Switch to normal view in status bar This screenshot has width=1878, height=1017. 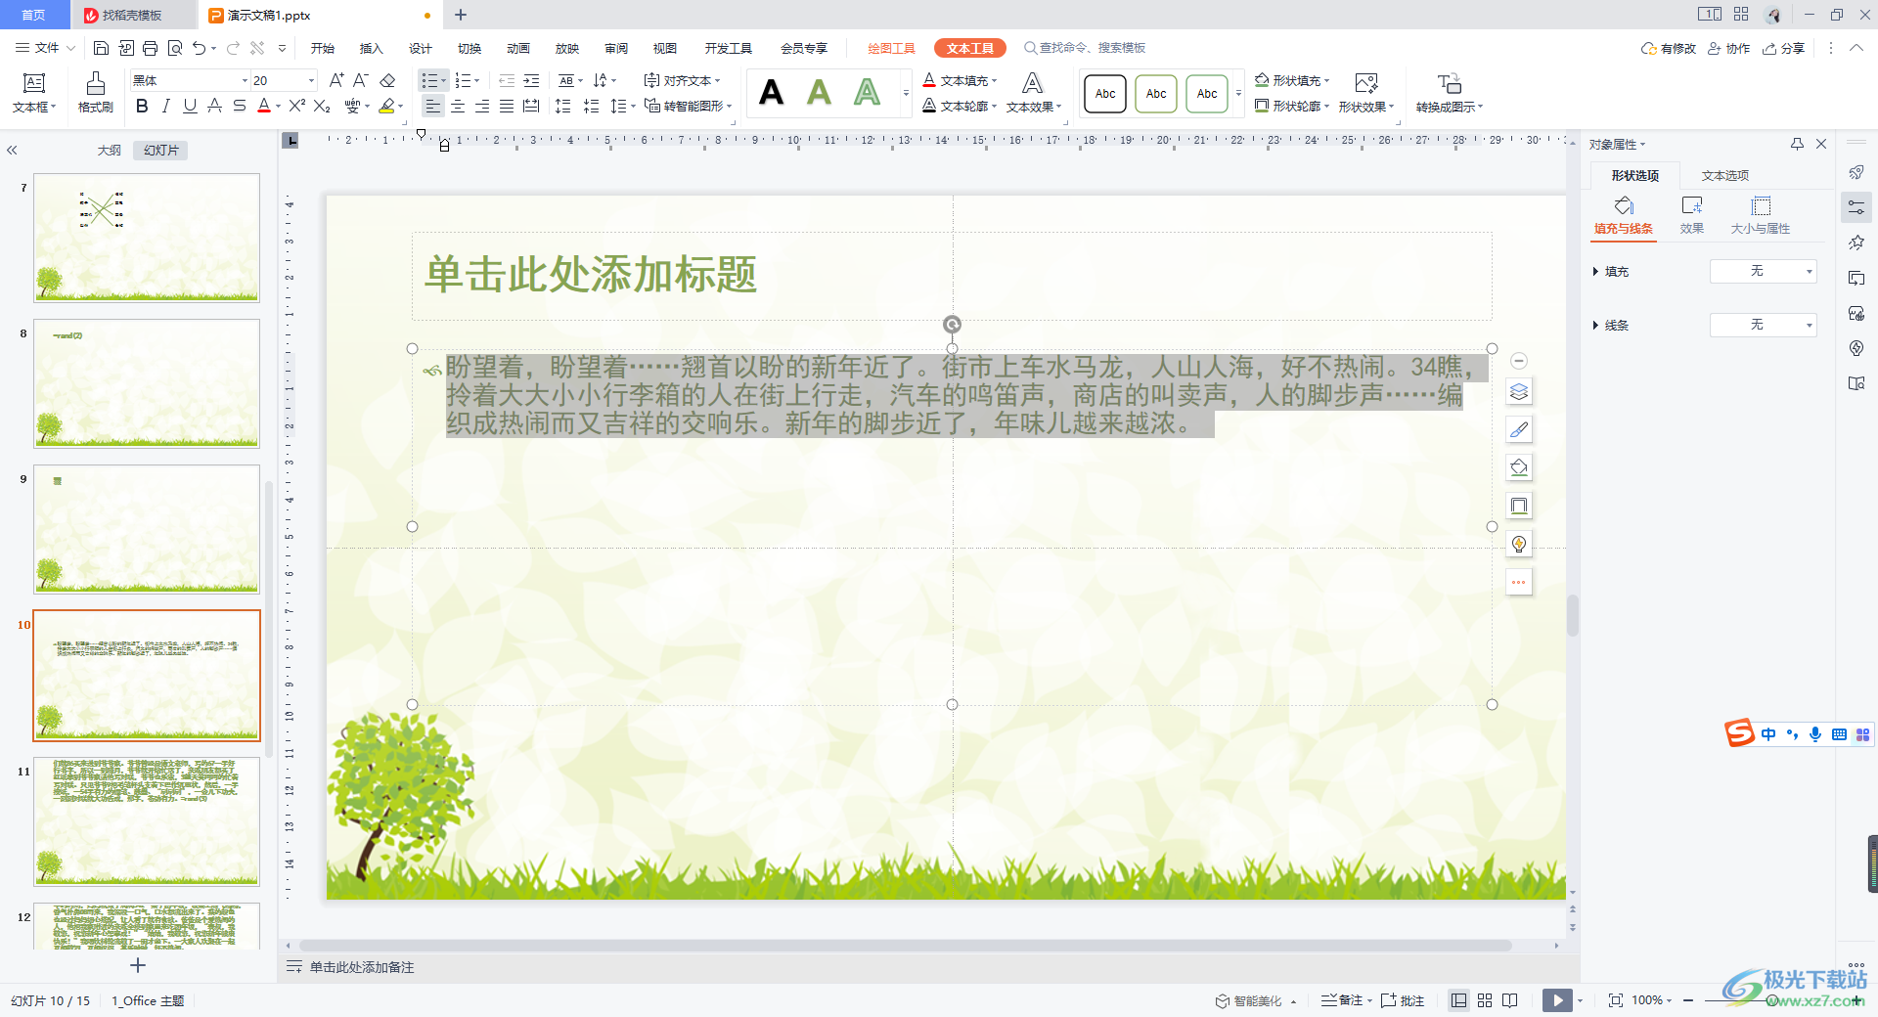point(1459,1000)
